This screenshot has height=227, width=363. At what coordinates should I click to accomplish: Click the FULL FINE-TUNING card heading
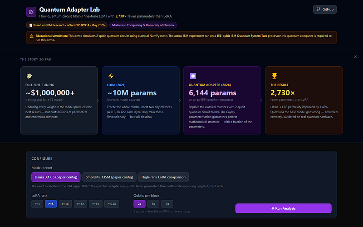pos(40,85)
